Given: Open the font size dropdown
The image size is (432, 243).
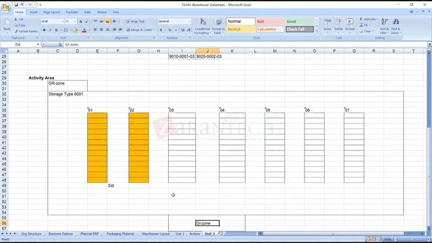Looking at the screenshot, I should point(75,22).
